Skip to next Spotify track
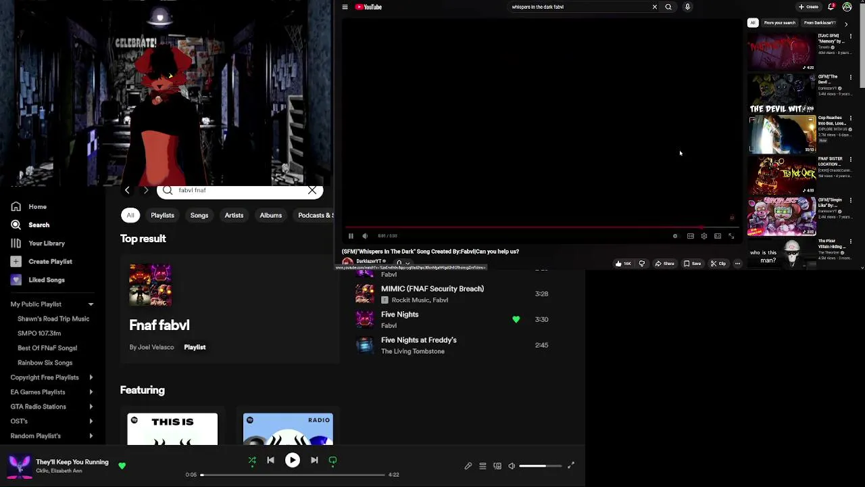Screen dimensions: 865x487 pos(314,461)
